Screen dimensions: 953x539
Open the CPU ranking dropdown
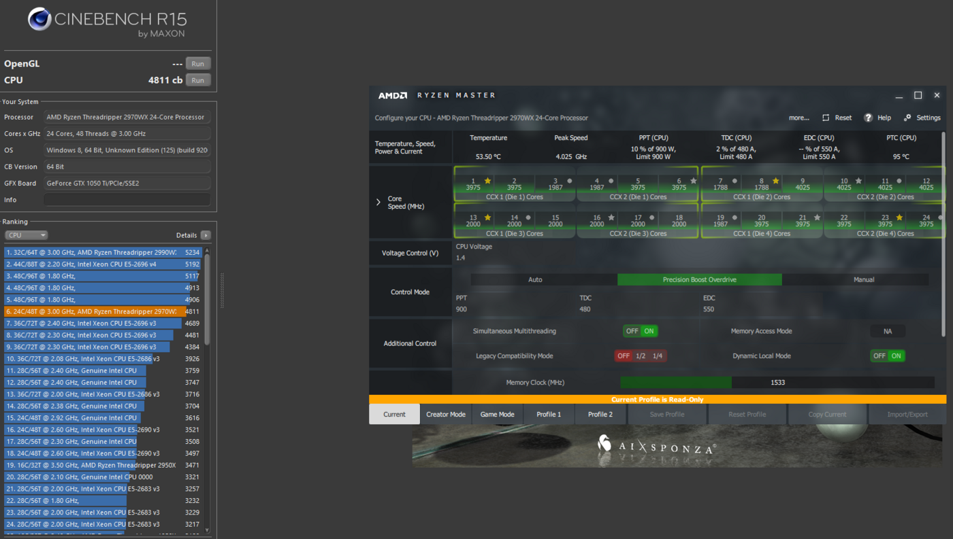26,235
